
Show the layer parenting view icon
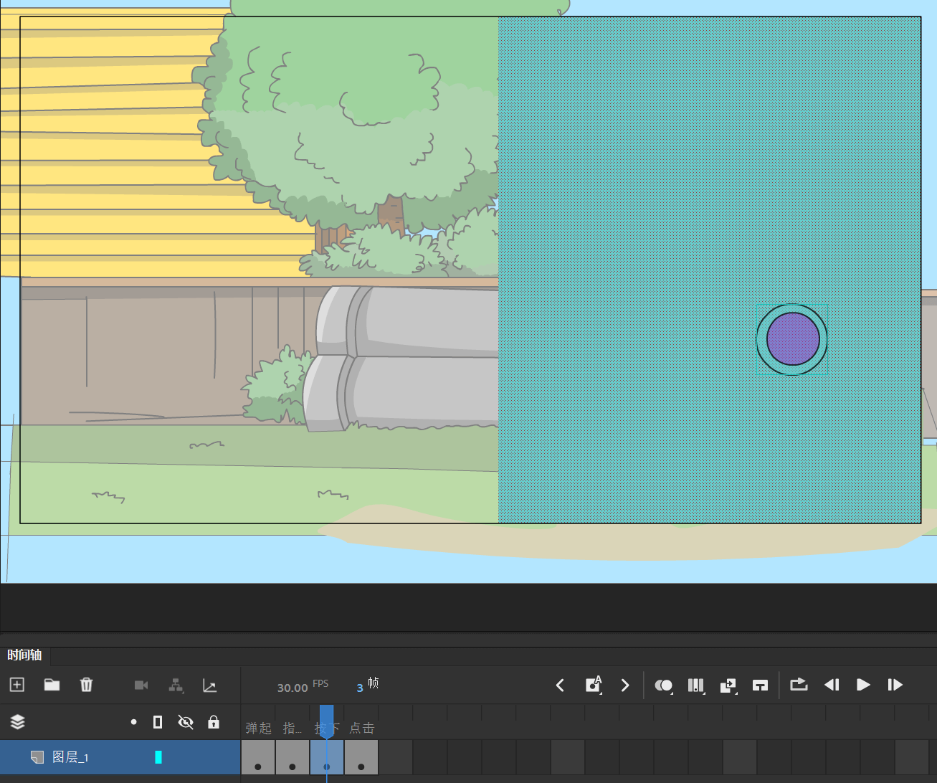tap(176, 685)
